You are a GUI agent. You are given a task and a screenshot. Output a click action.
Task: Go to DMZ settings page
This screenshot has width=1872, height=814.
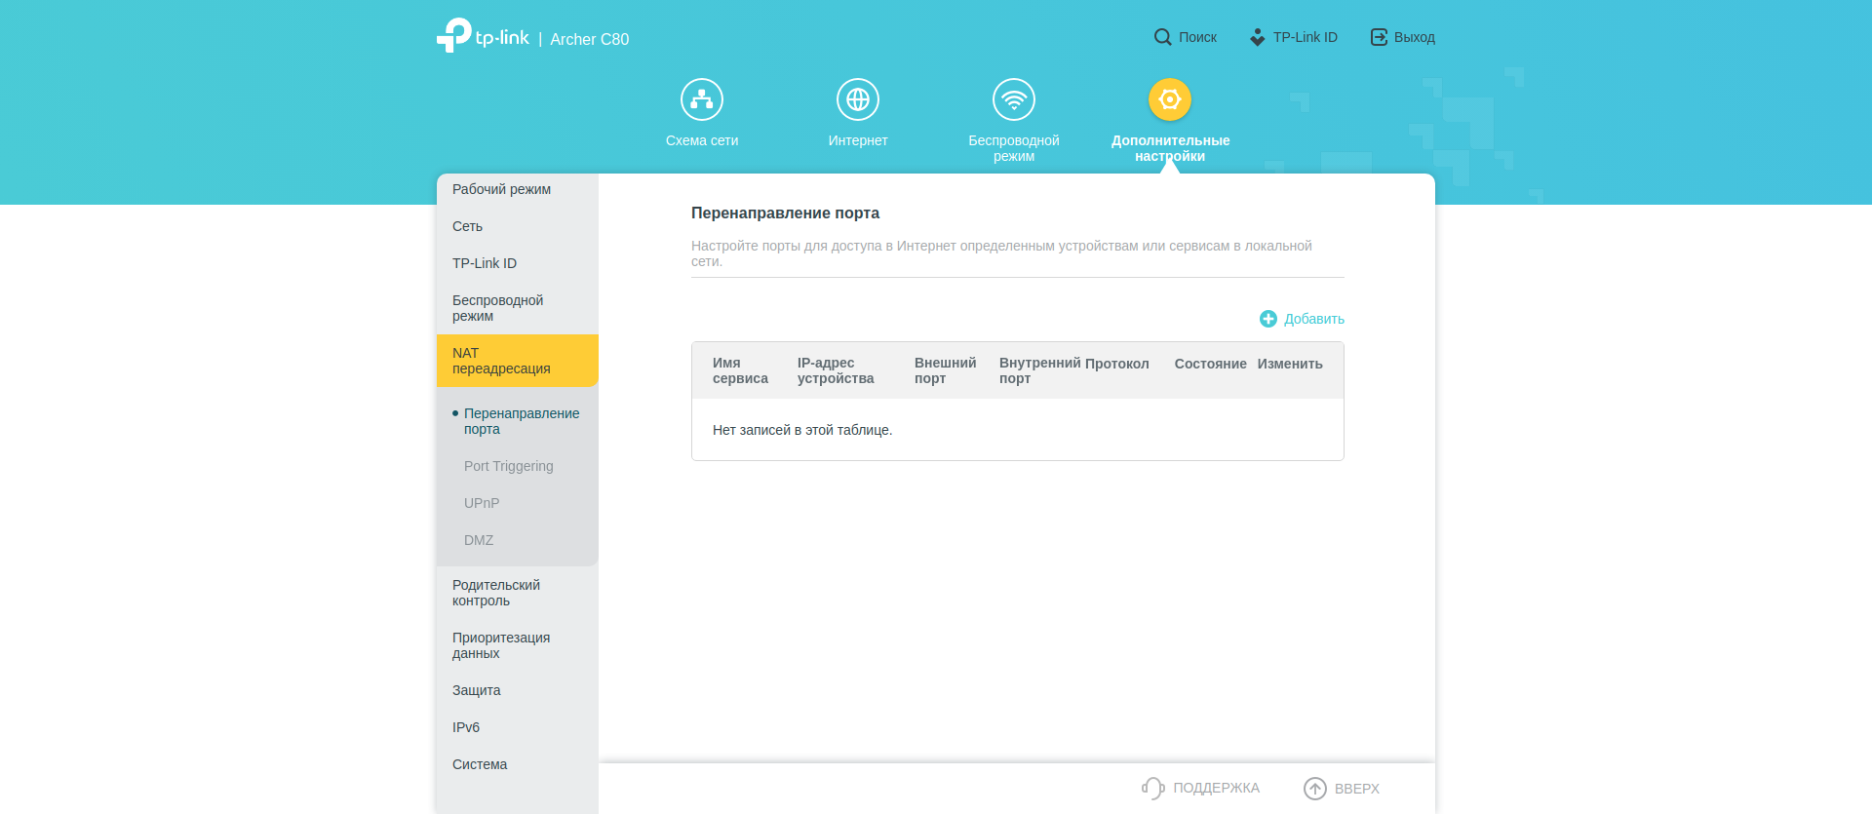pyautogui.click(x=479, y=540)
